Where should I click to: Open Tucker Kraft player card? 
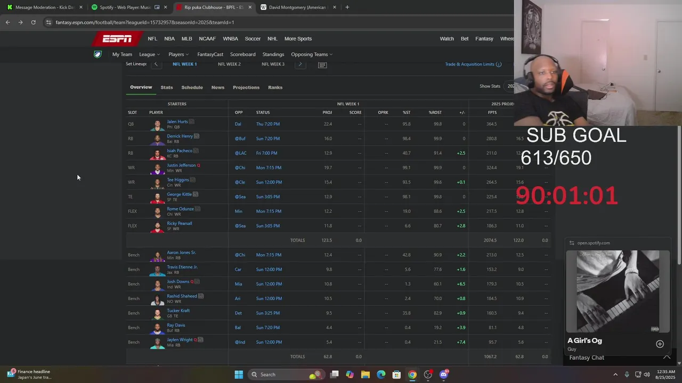pos(178,311)
